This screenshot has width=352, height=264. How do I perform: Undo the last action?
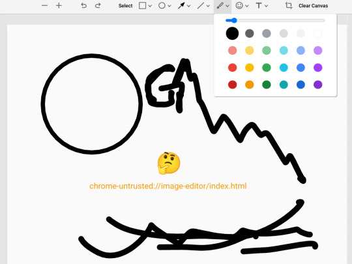(83, 6)
